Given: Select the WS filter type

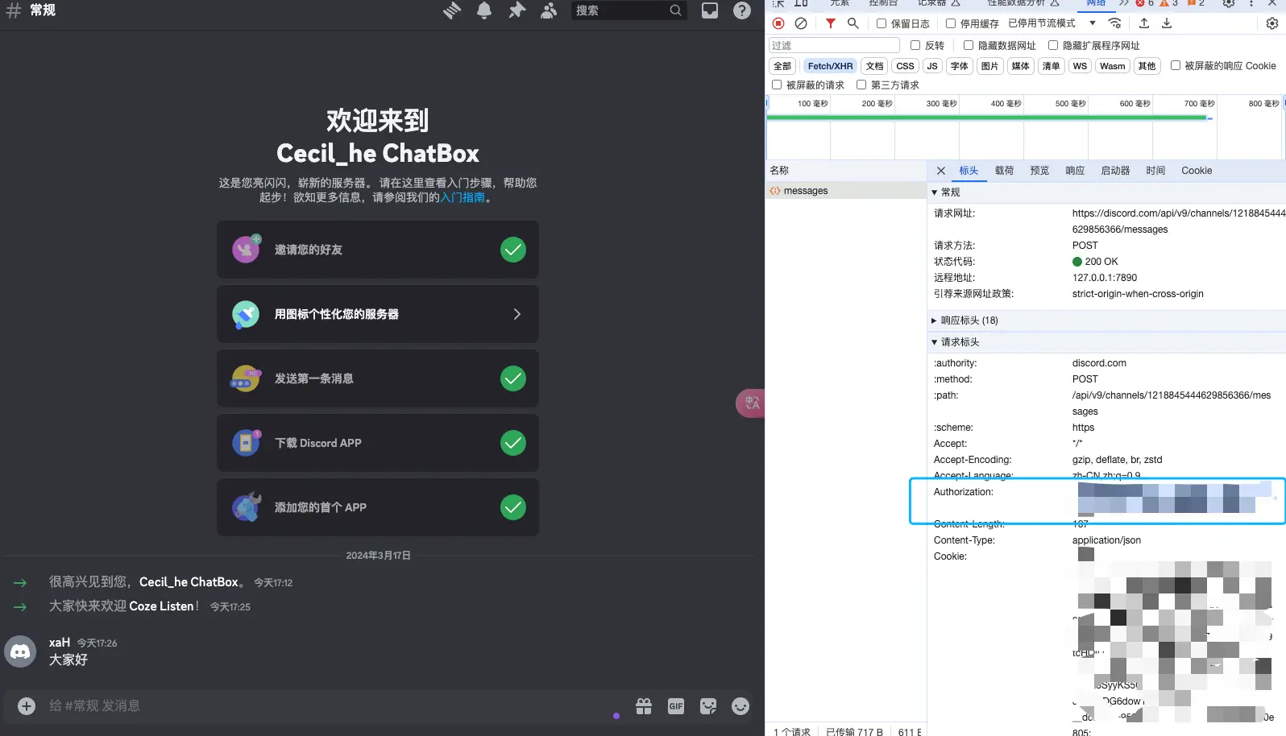Looking at the screenshot, I should point(1080,66).
